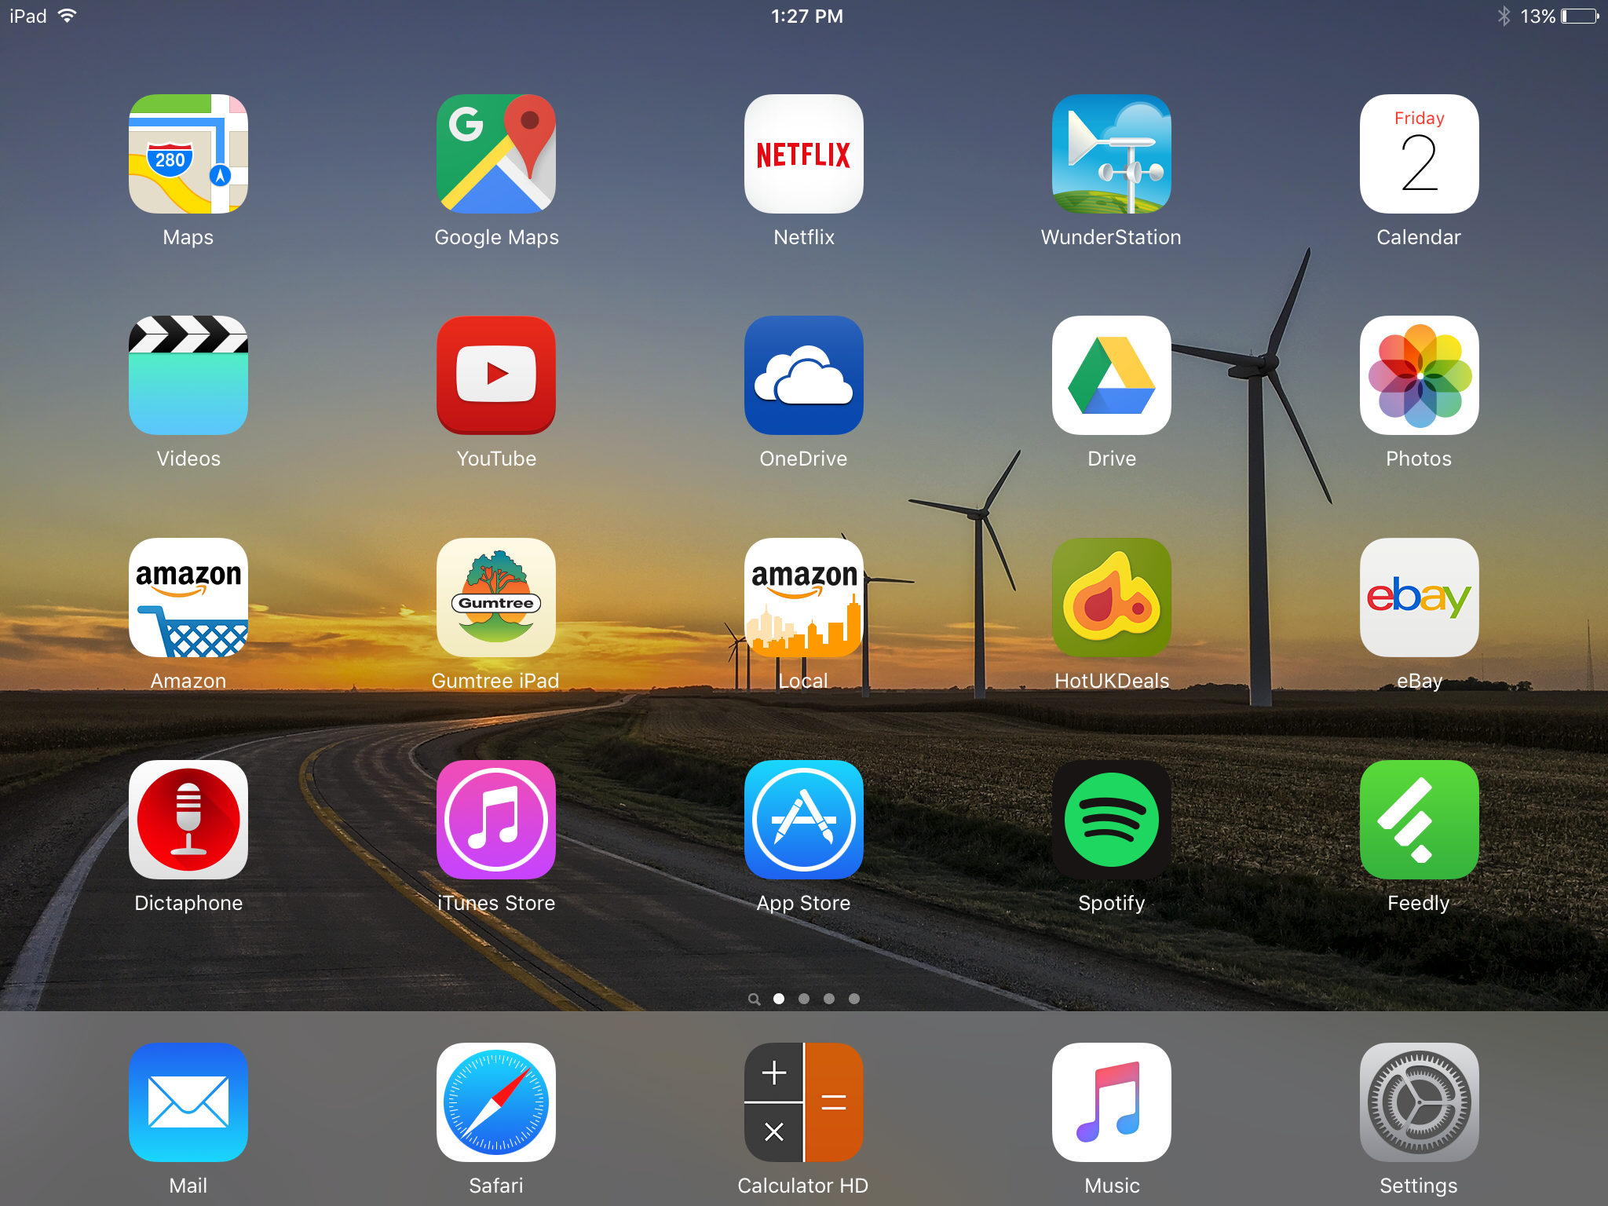Open the Calendar app showing Friday 2
The width and height of the screenshot is (1608, 1206).
click(1420, 154)
